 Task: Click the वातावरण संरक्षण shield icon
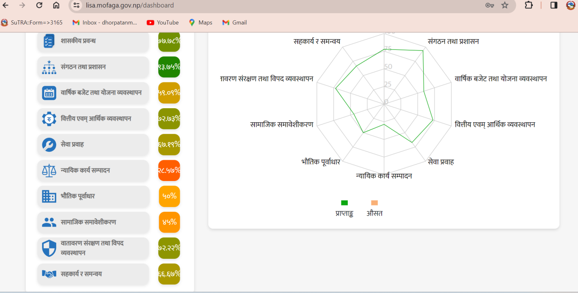click(49, 248)
